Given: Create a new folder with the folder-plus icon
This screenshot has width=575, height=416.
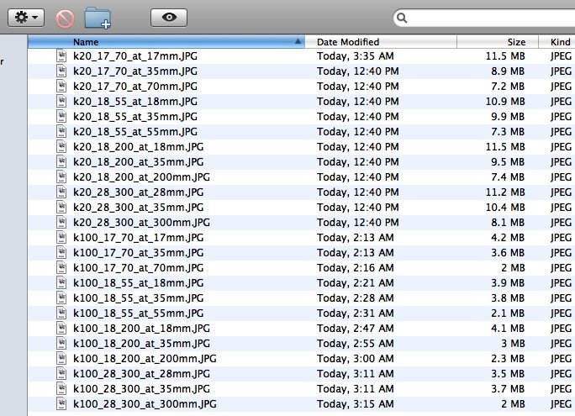Looking at the screenshot, I should [x=98, y=17].
